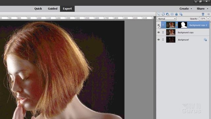Open the Normal blend mode dropdown
The height and width of the screenshot is (119, 211).
166,19
